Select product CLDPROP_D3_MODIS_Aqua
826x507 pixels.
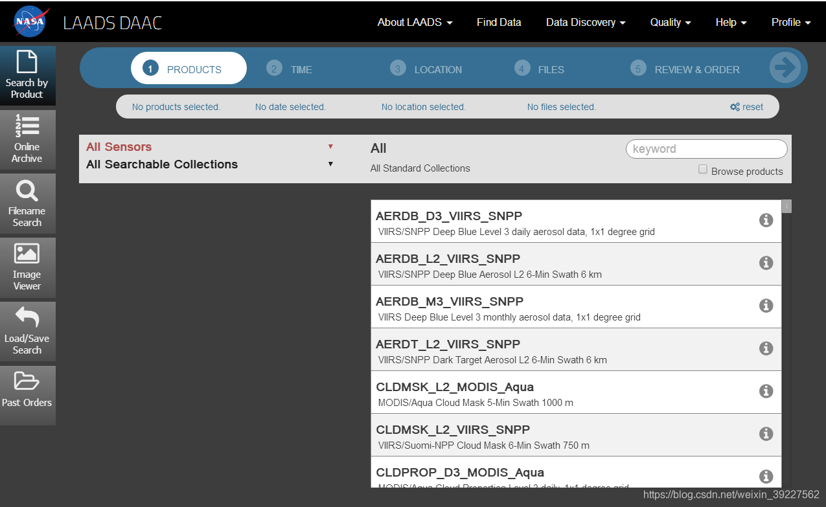(576, 472)
